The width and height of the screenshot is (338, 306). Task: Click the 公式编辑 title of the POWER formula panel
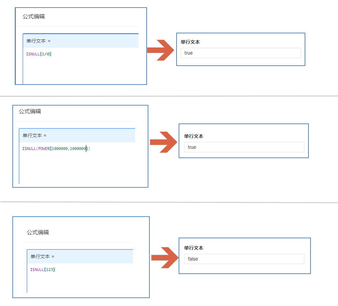pyautogui.click(x=30, y=111)
